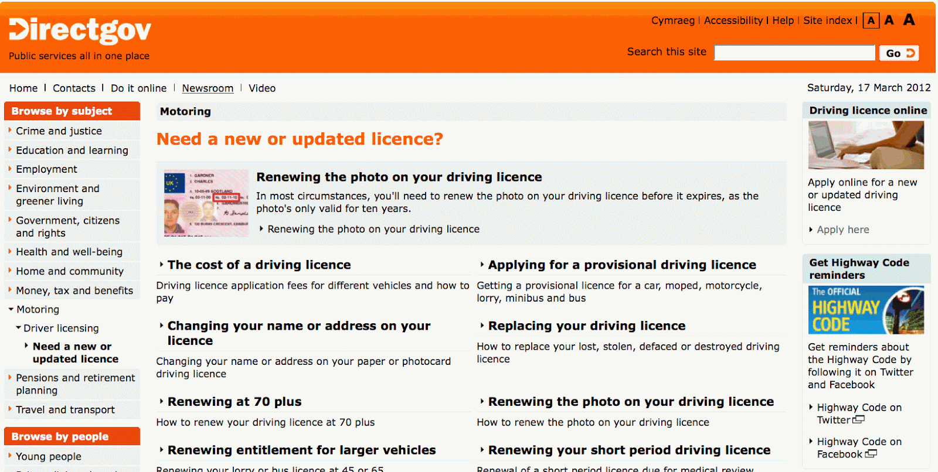Open Do it online in the navigation
The image size is (938, 472).
(x=139, y=88)
